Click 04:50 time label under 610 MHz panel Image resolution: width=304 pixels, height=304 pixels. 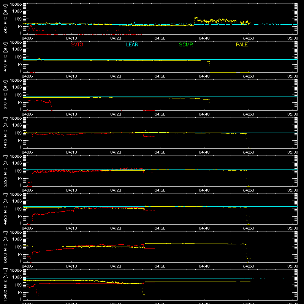(x=249, y=114)
